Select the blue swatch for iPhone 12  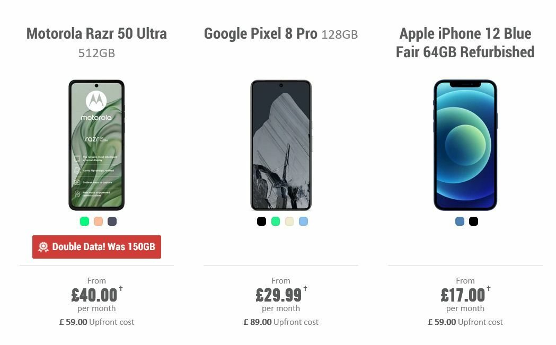pyautogui.click(x=459, y=221)
